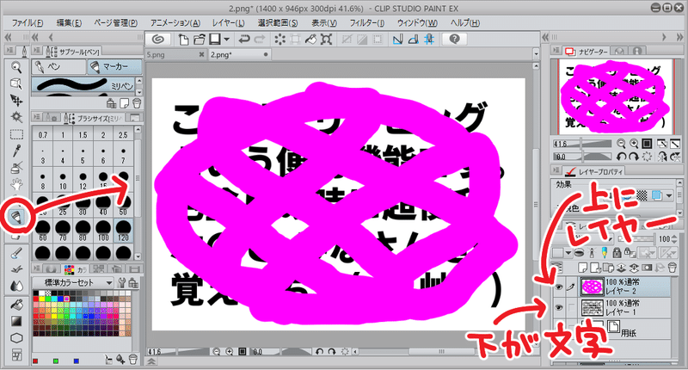Delete sub tool via trash icon
Screen dimensions: 688x370
click(137, 103)
